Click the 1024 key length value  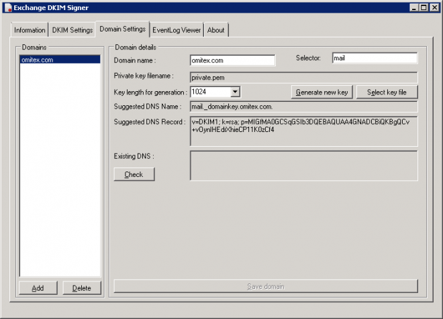coord(199,92)
